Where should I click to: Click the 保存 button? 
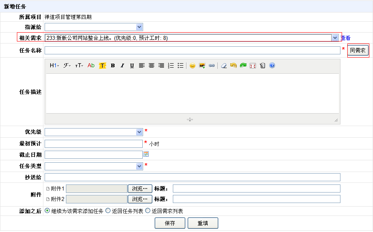click(x=170, y=223)
